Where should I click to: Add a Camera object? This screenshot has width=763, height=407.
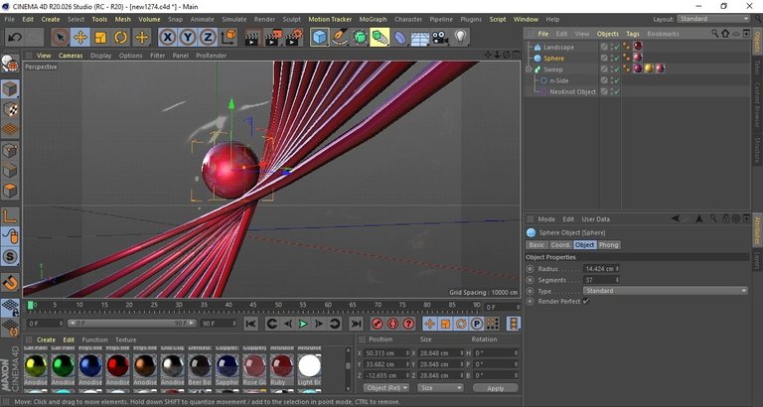440,38
